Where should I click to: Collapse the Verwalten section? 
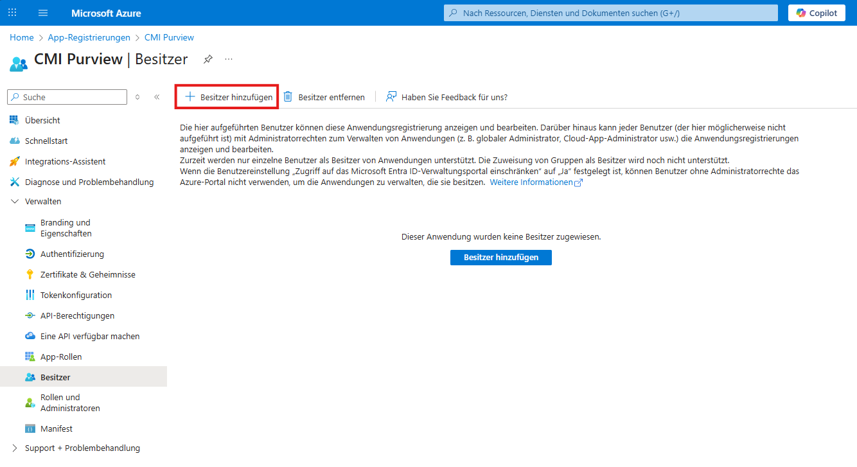(x=15, y=201)
